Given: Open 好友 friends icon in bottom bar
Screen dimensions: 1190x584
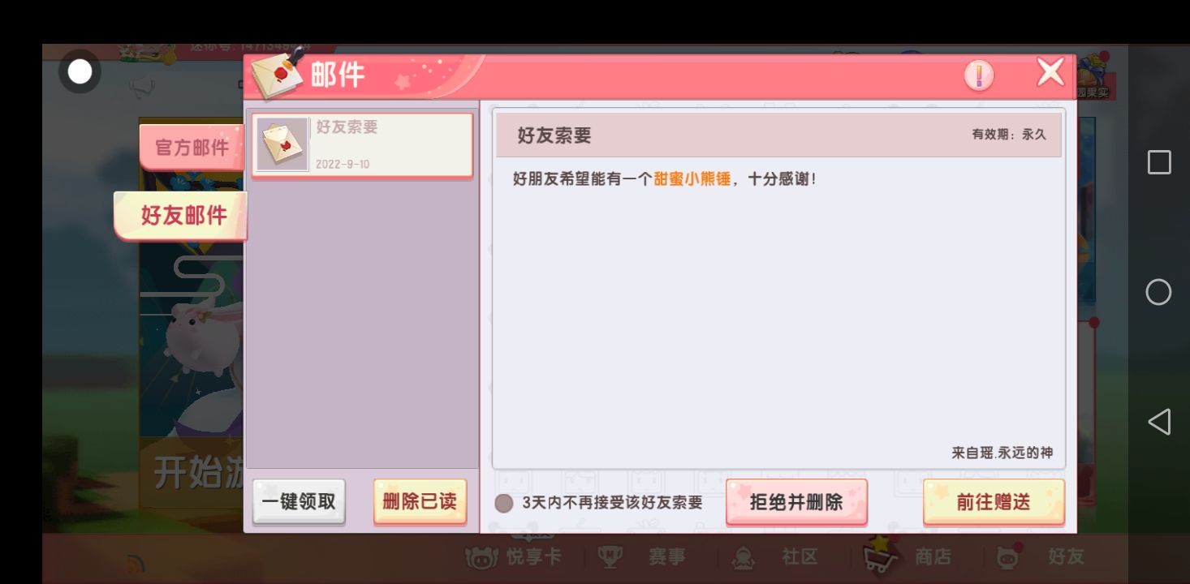Looking at the screenshot, I should pos(1008,556).
